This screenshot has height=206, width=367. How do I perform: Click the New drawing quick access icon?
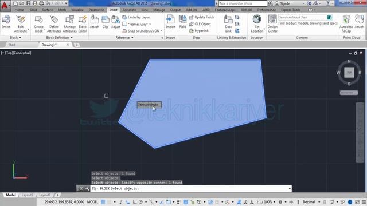click(15, 3)
